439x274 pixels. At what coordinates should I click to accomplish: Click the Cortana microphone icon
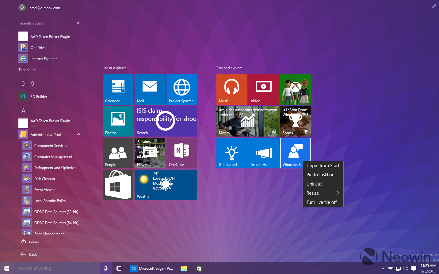coord(106,268)
